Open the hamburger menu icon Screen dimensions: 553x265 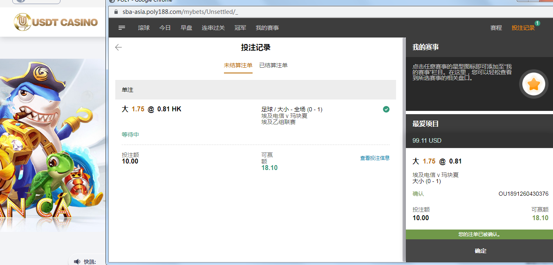pyautogui.click(x=122, y=28)
